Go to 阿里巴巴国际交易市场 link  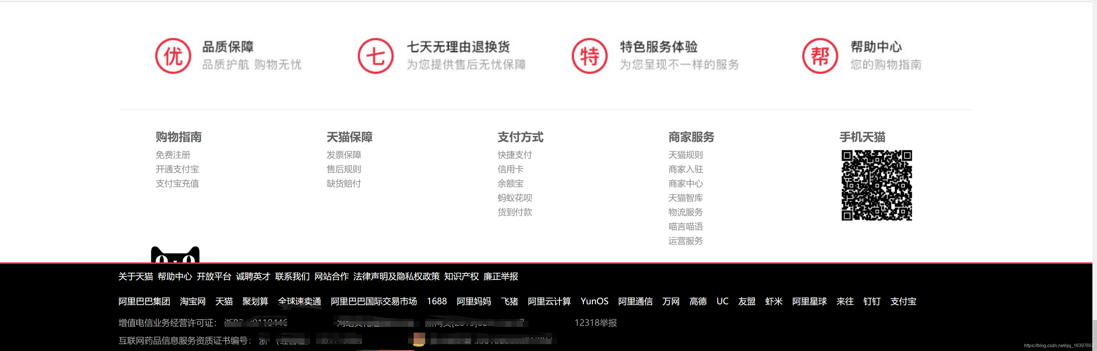point(374,301)
